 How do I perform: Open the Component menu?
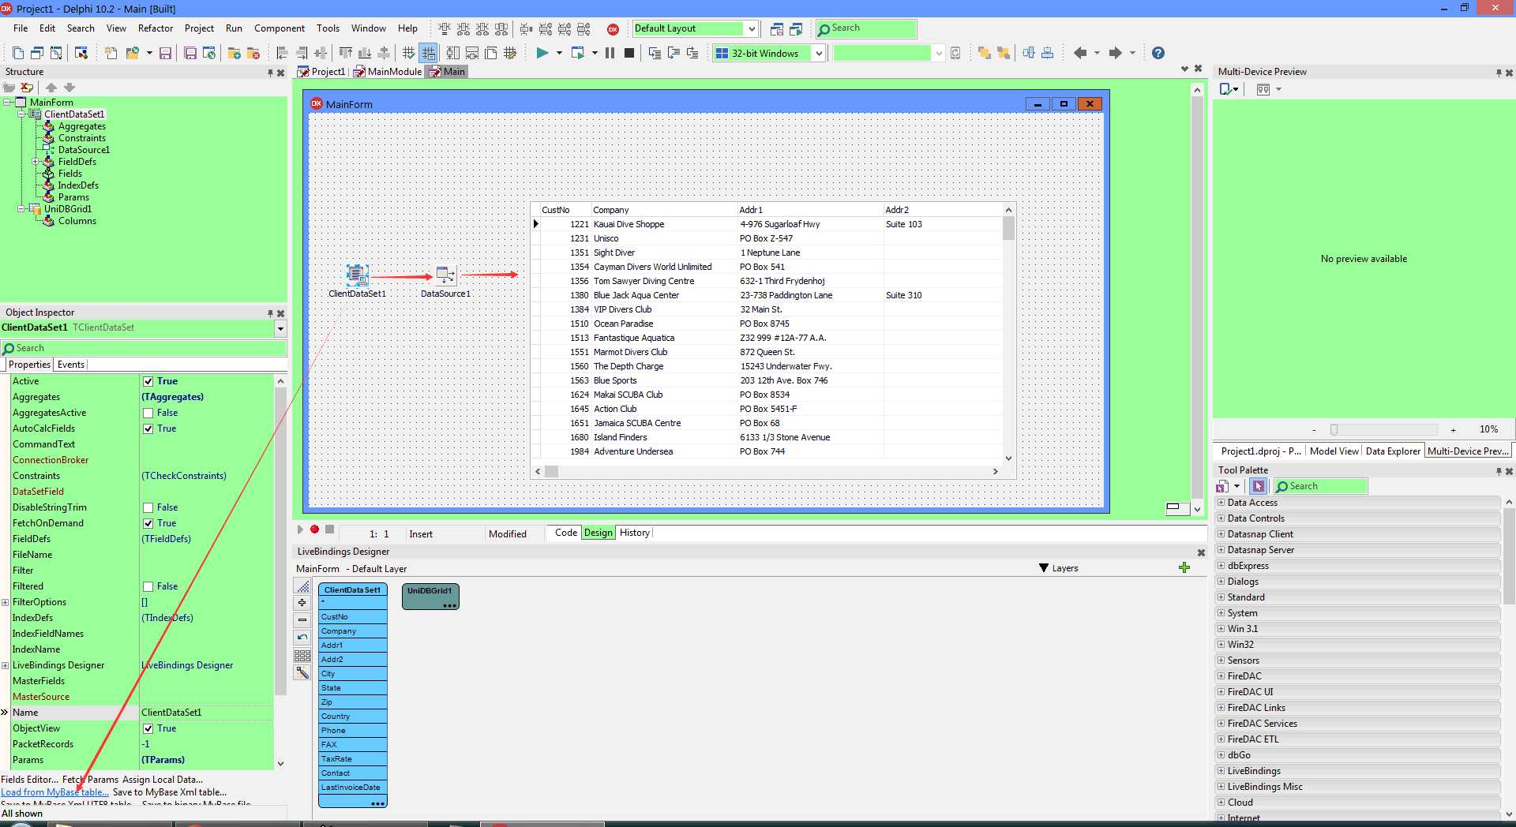[x=280, y=28]
